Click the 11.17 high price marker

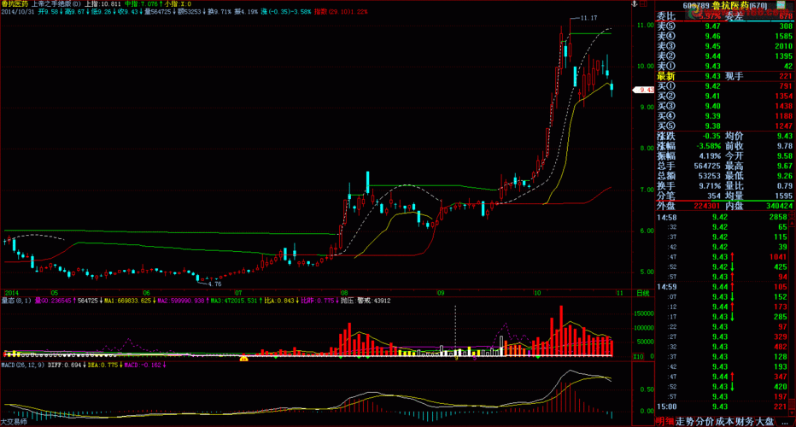coord(588,18)
